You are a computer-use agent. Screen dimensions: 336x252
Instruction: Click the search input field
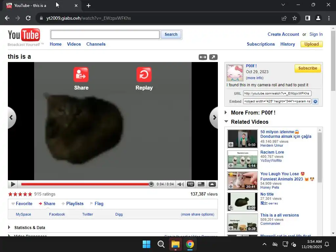[105, 34]
